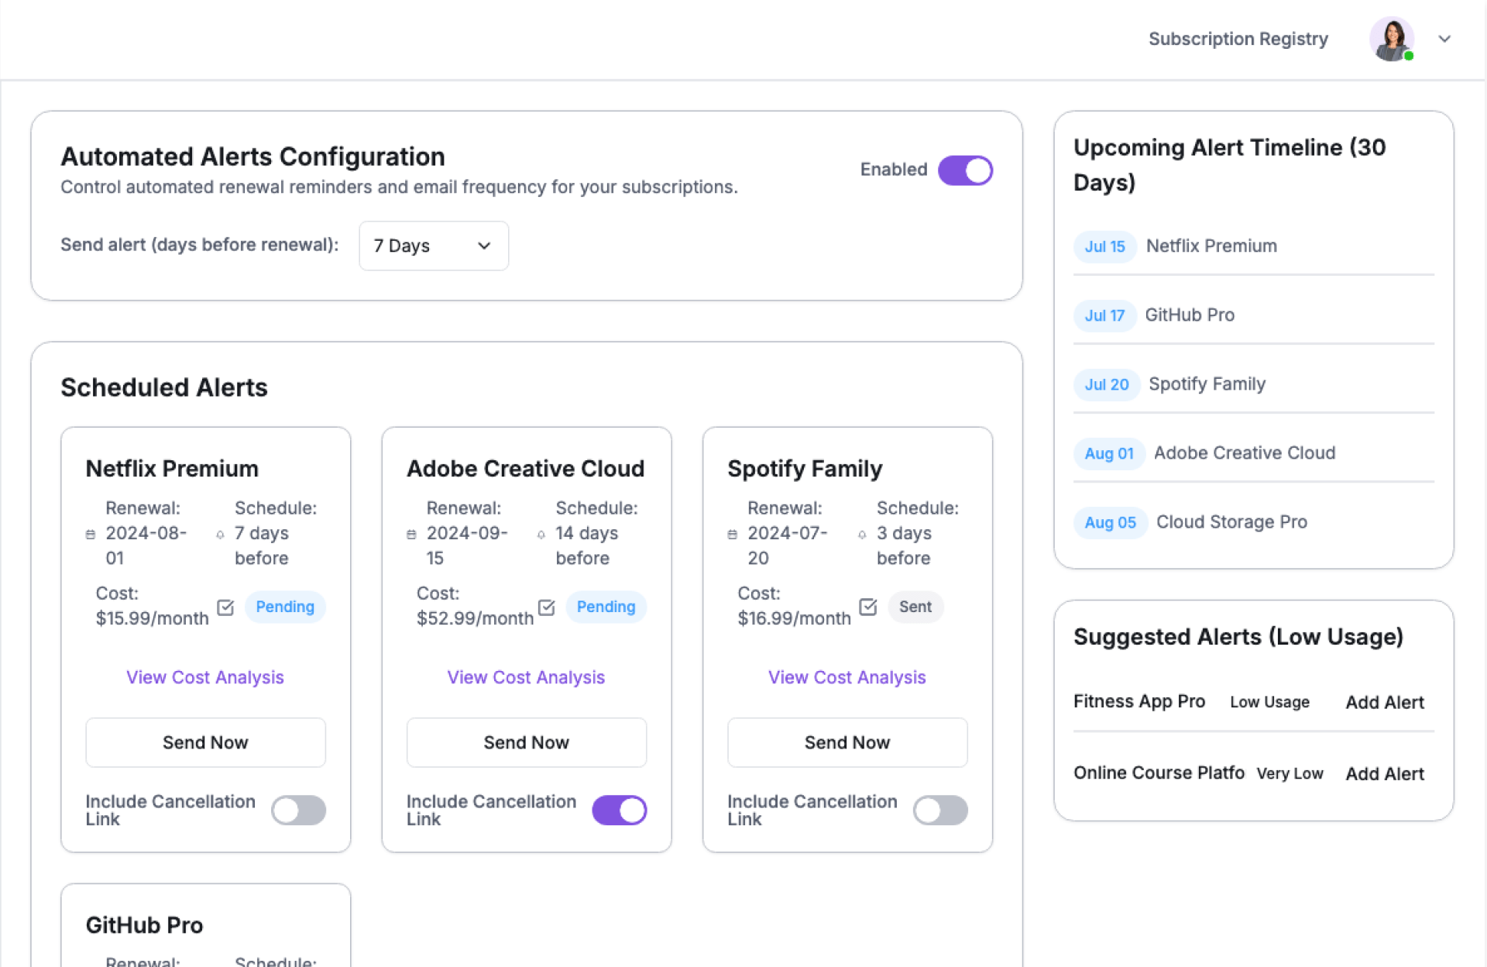Click the bell icon in Adobe Creative Cloud card

pos(541,535)
